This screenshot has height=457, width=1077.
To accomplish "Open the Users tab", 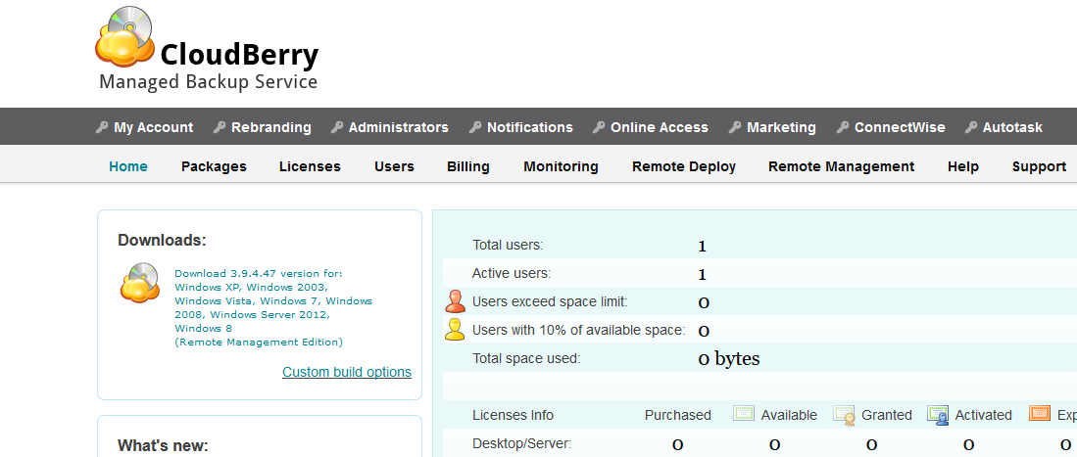I will click(x=394, y=166).
